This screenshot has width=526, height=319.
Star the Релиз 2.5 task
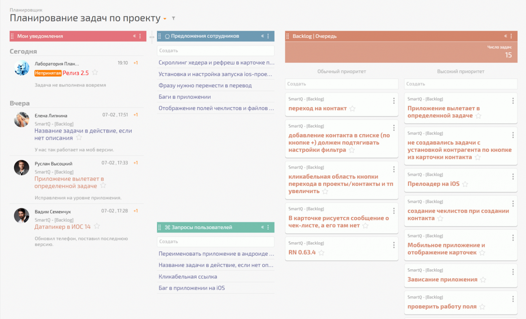pyautogui.click(x=95, y=72)
